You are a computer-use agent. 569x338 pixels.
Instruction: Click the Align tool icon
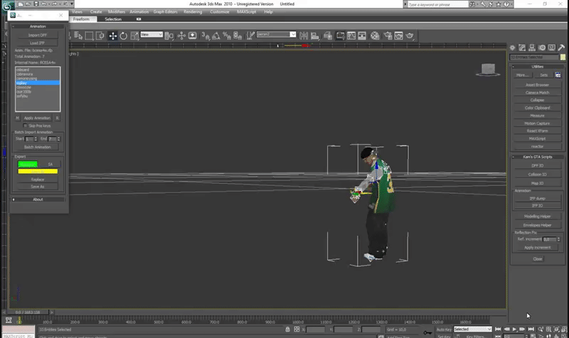click(315, 36)
